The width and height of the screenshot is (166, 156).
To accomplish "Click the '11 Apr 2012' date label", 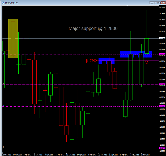I will click(x=60, y=155).
